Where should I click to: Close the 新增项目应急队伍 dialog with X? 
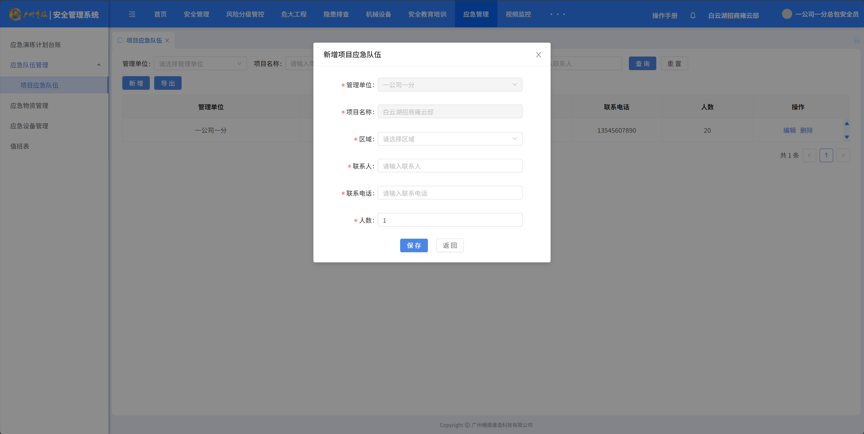(x=538, y=55)
